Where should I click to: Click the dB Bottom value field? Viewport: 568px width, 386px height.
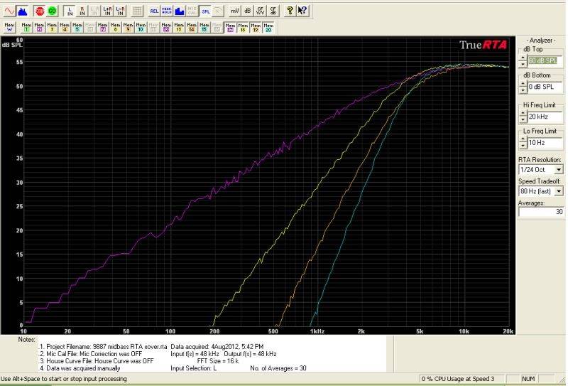point(545,87)
